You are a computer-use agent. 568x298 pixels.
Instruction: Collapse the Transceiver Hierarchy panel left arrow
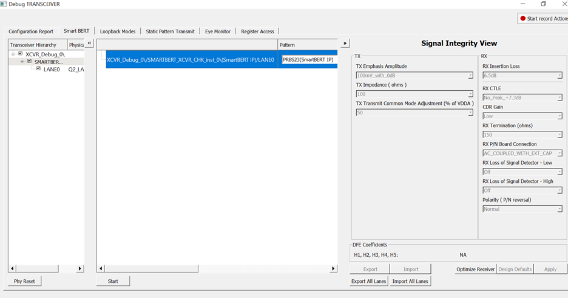coord(89,43)
